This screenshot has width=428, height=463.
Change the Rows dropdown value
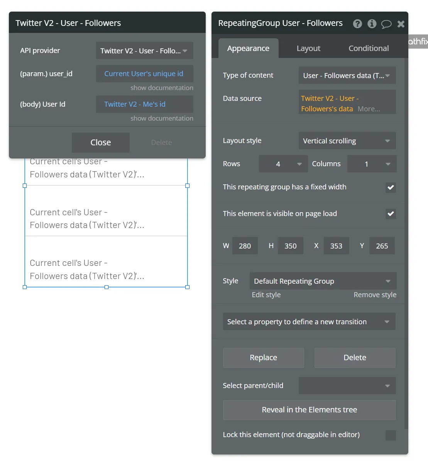click(x=283, y=164)
